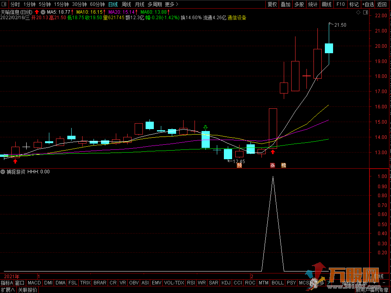Select the 指标A indicator tab
391x293 pixels.
pyautogui.click(x=7, y=283)
